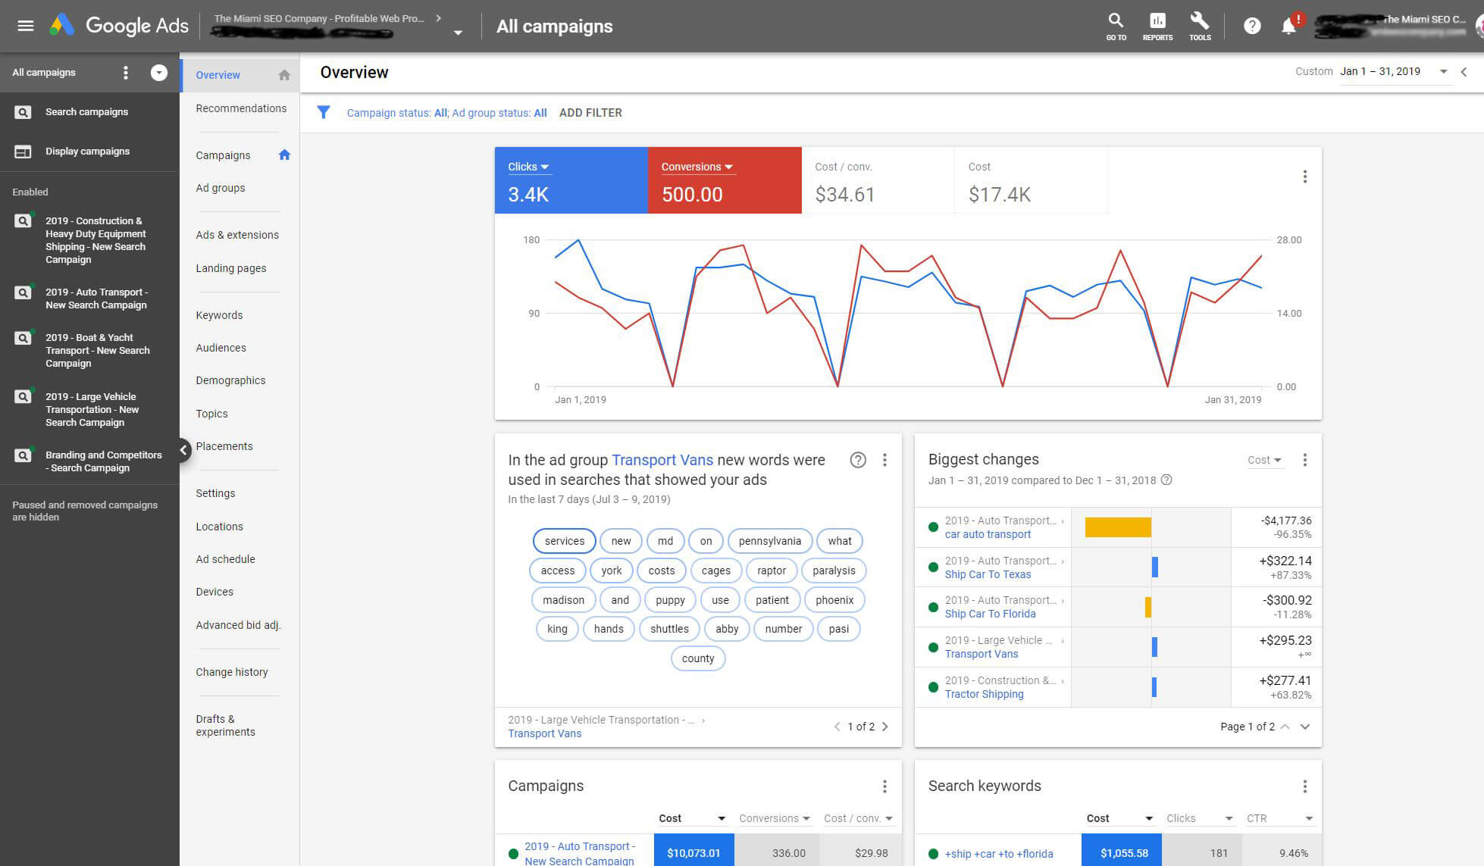This screenshot has width=1484, height=866.
Task: Select the 'services' word chip
Action: click(x=565, y=541)
